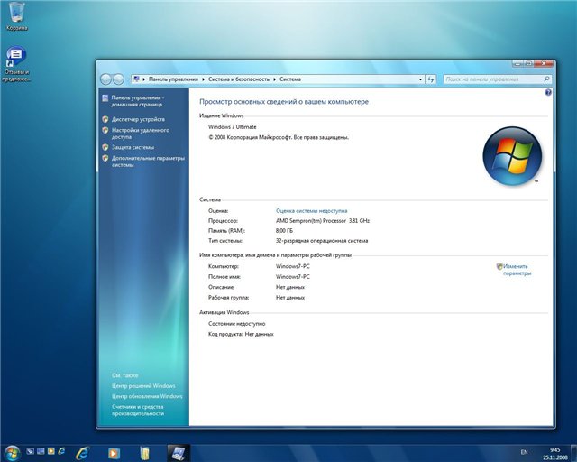This screenshot has height=462, width=577.
Task: Click the shield icon beside Диспетчер устройств
Action: coord(105,119)
